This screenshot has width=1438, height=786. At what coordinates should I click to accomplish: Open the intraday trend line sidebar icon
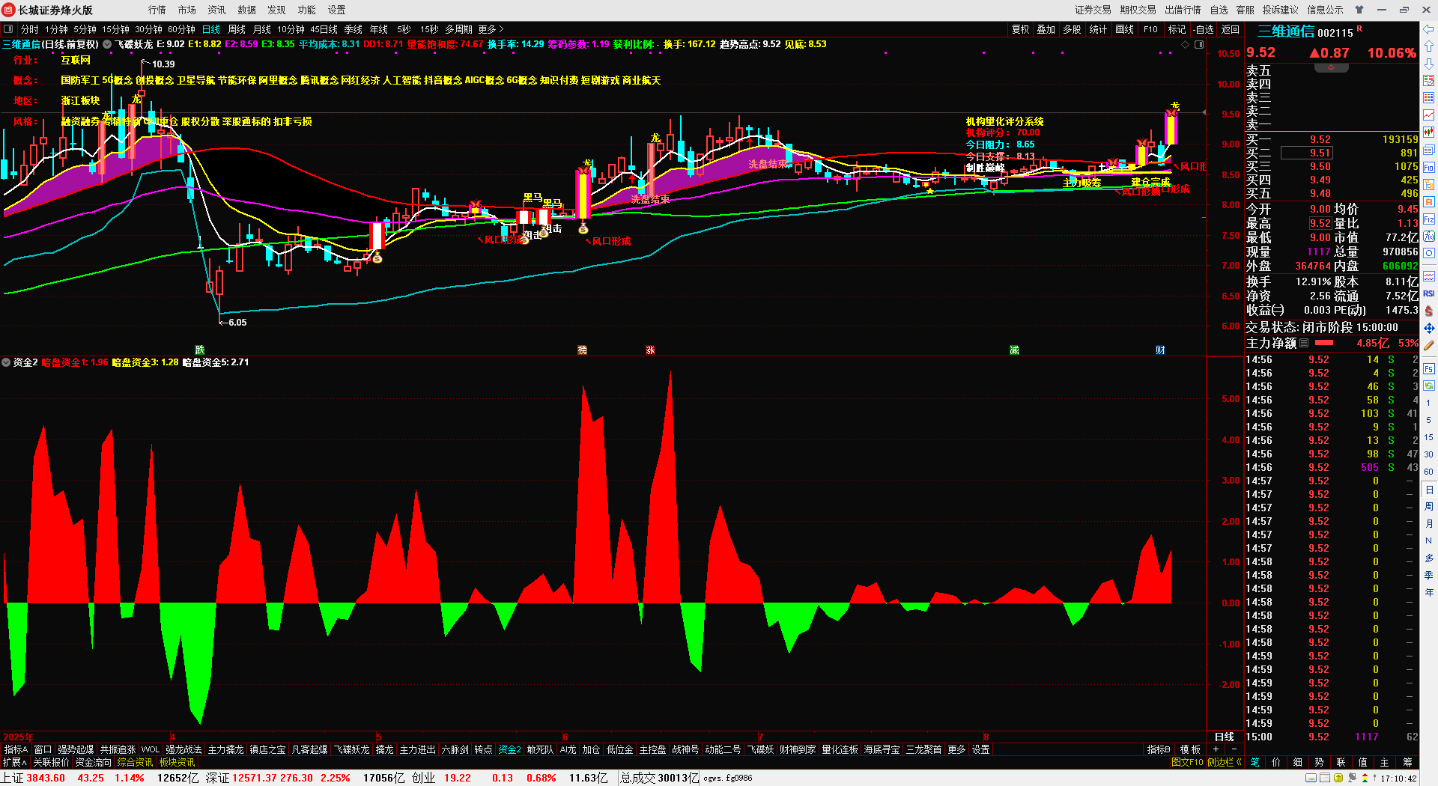coord(1428,115)
